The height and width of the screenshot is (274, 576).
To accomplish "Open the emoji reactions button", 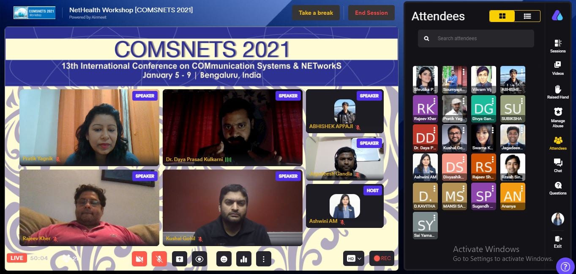I will tap(224, 259).
